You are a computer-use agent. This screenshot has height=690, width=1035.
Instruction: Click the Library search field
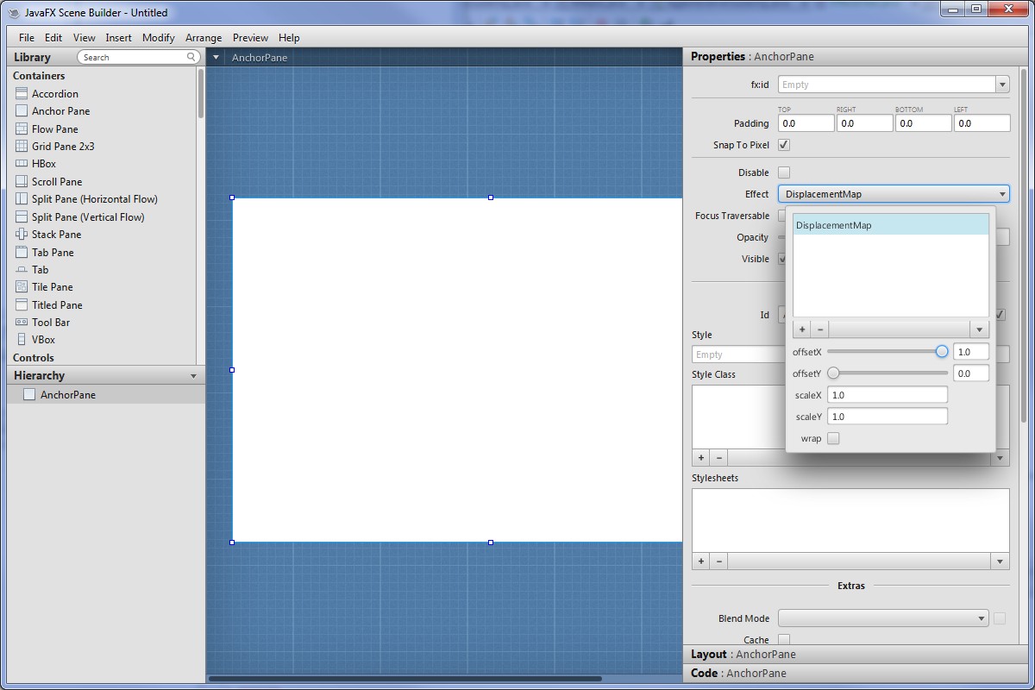(134, 57)
